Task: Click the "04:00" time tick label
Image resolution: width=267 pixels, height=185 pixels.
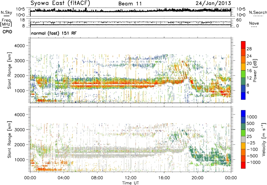Action: tap(63, 178)
